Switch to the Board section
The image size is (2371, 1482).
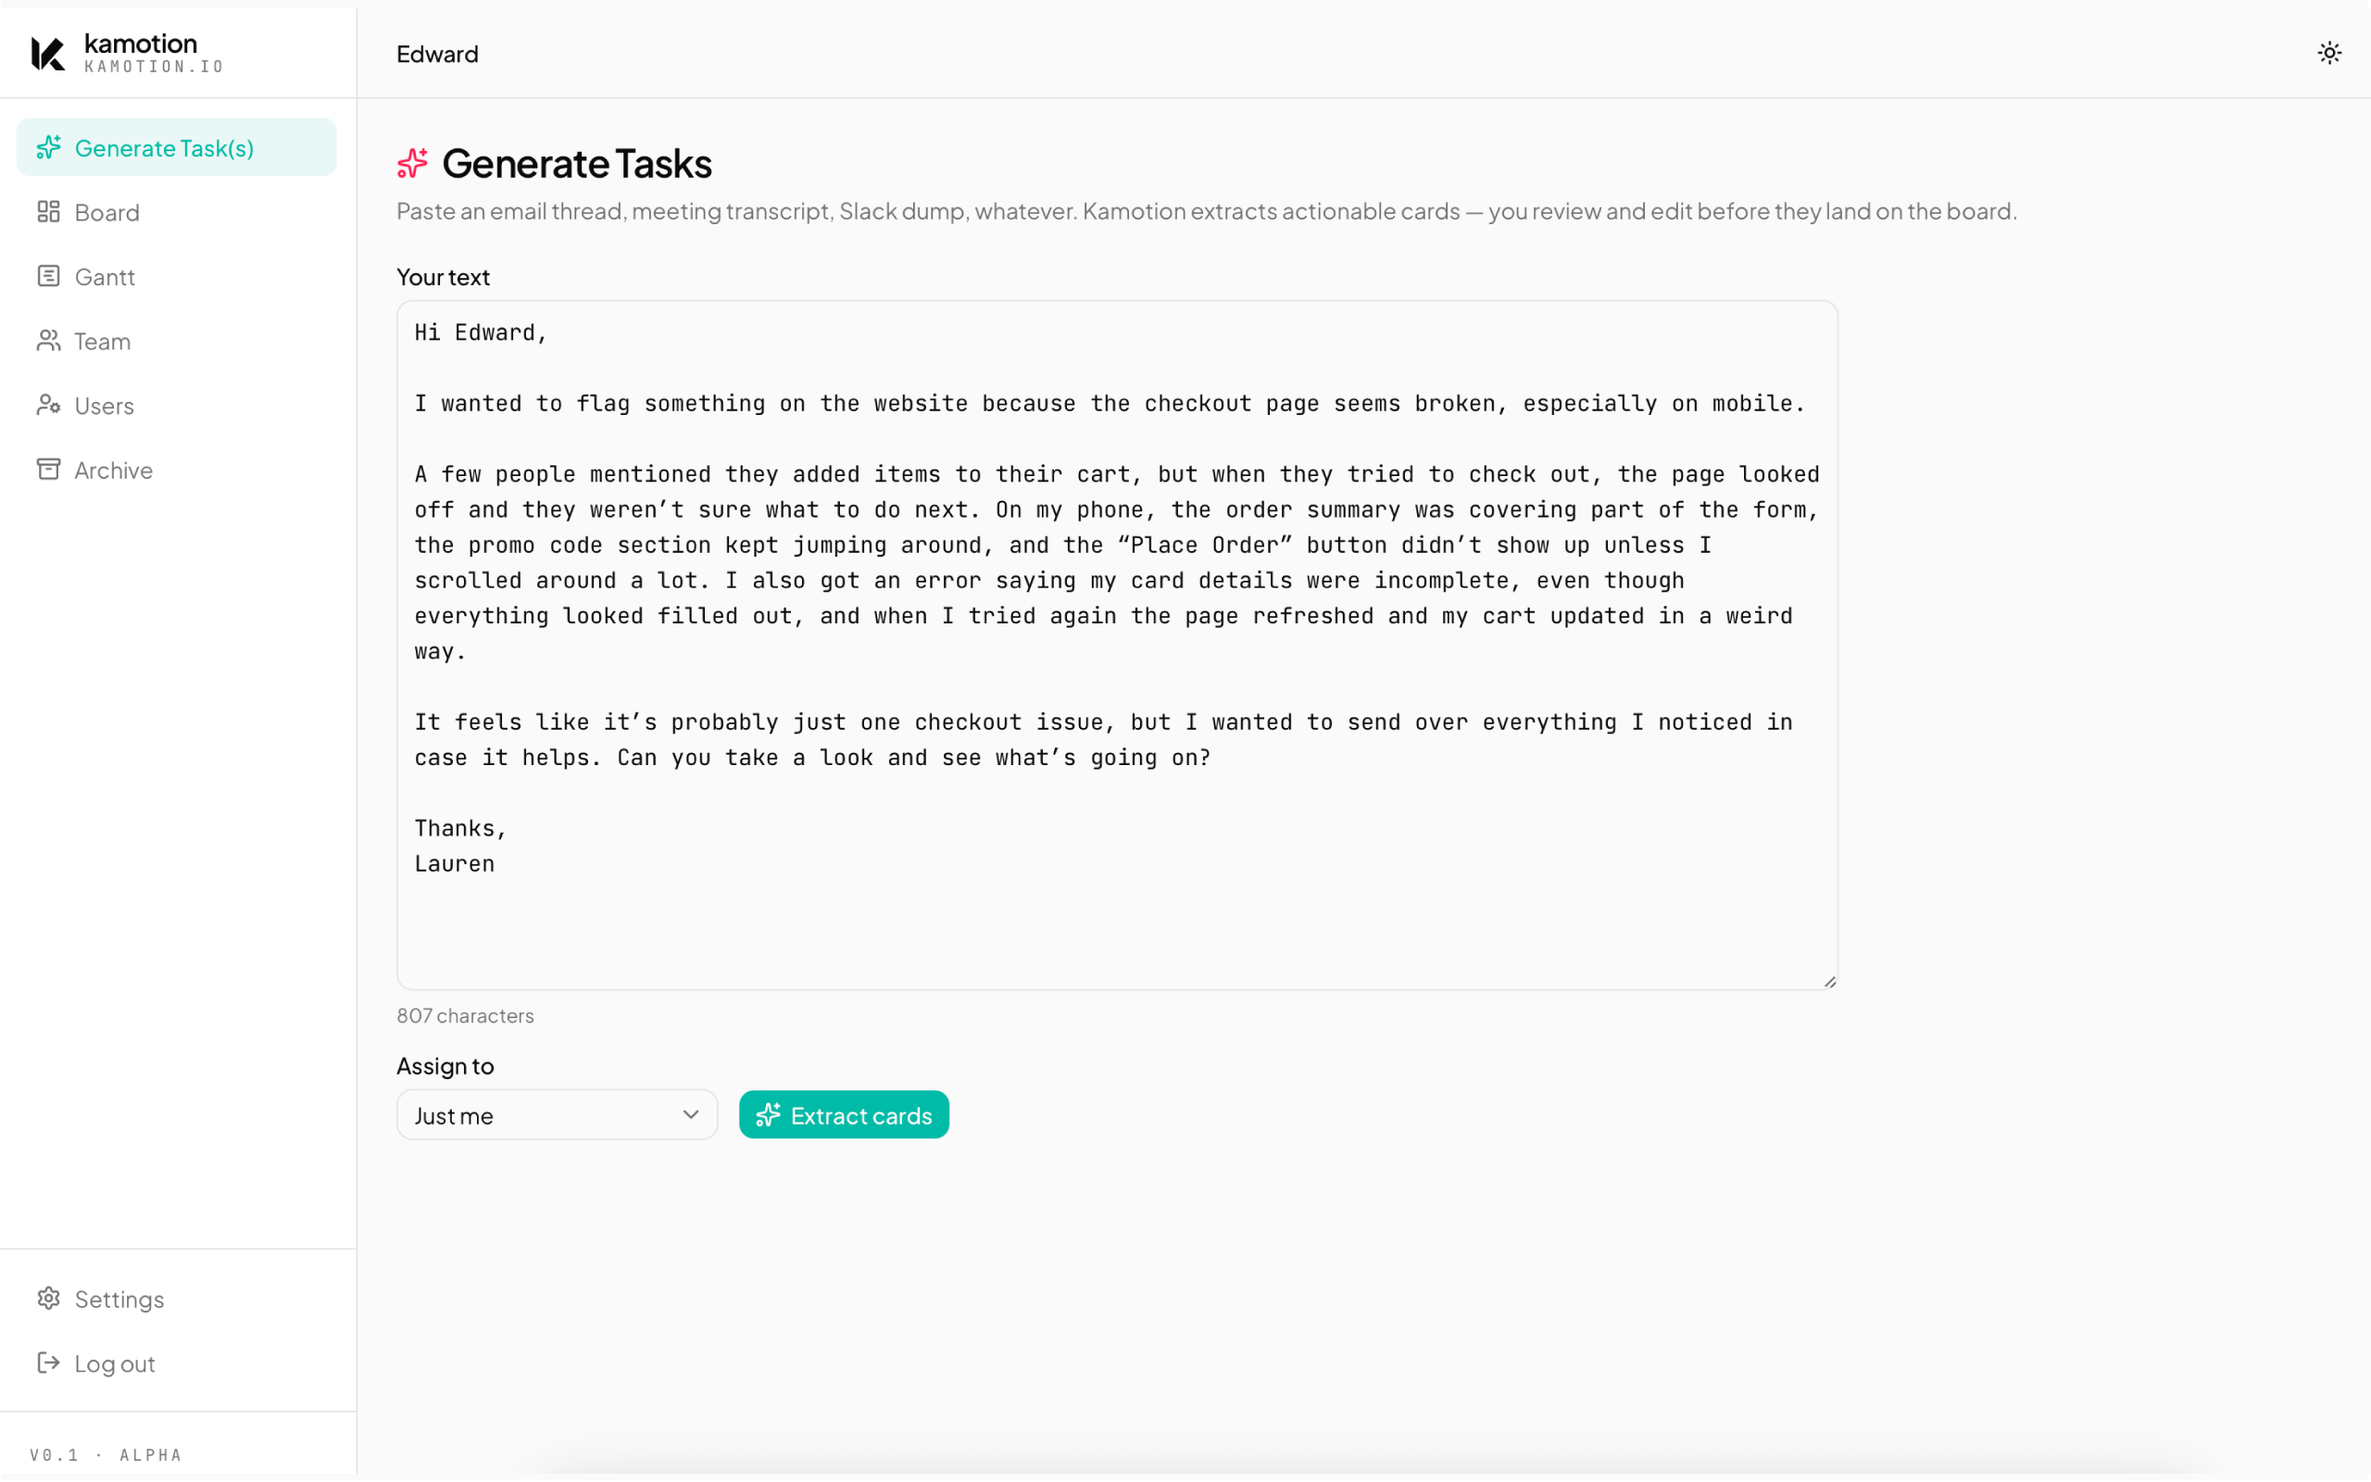(x=107, y=212)
